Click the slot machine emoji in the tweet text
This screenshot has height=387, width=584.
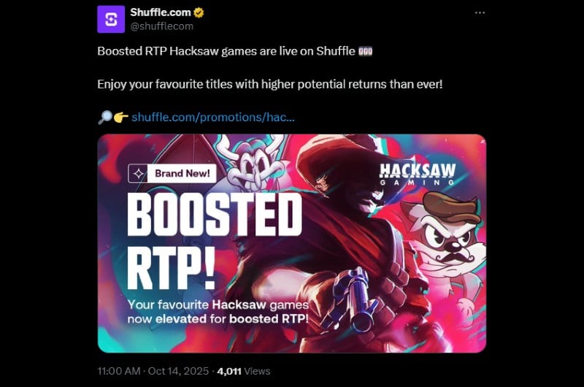(x=366, y=51)
